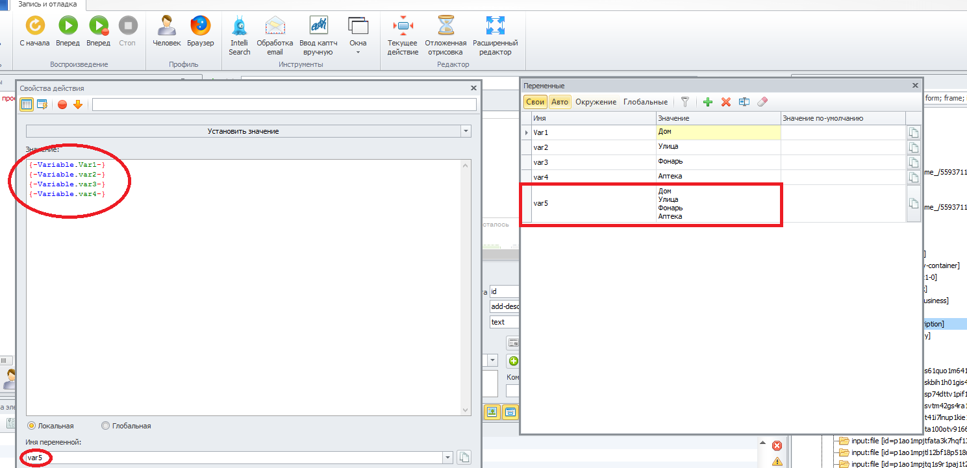Click green plus add variable icon
This screenshot has height=468, width=967.
(x=708, y=102)
